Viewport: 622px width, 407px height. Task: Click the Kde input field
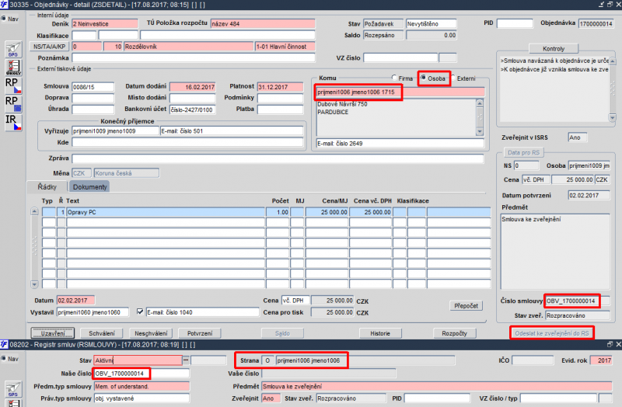click(187, 142)
